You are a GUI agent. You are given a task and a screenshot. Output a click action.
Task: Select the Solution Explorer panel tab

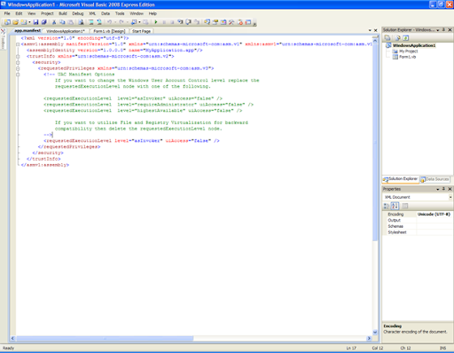(401, 179)
